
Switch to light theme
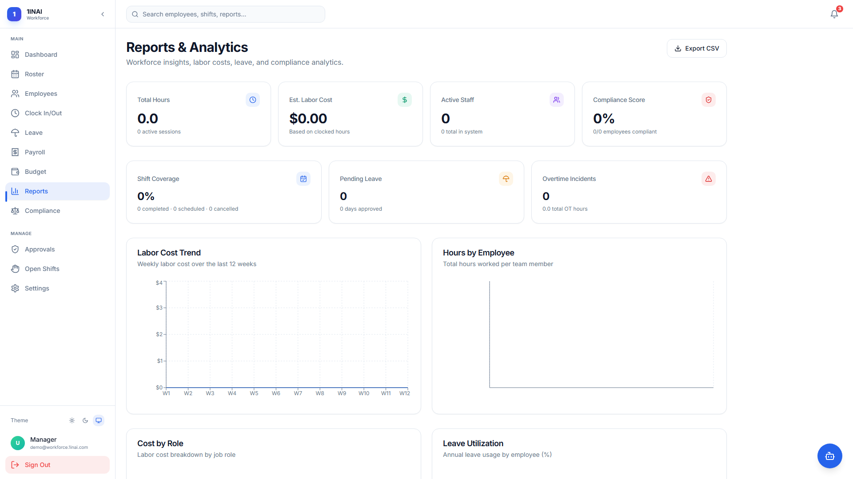point(72,420)
